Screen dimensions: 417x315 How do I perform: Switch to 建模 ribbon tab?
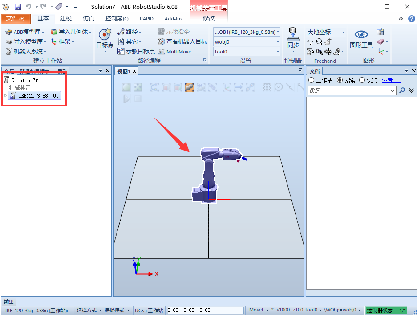click(66, 18)
